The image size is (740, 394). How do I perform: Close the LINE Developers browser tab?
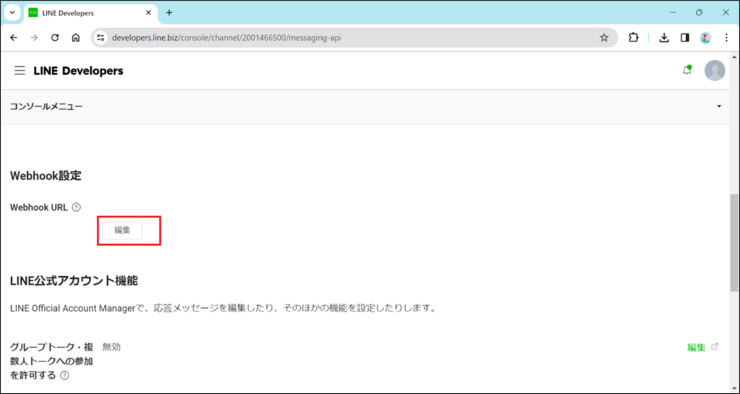coord(147,12)
